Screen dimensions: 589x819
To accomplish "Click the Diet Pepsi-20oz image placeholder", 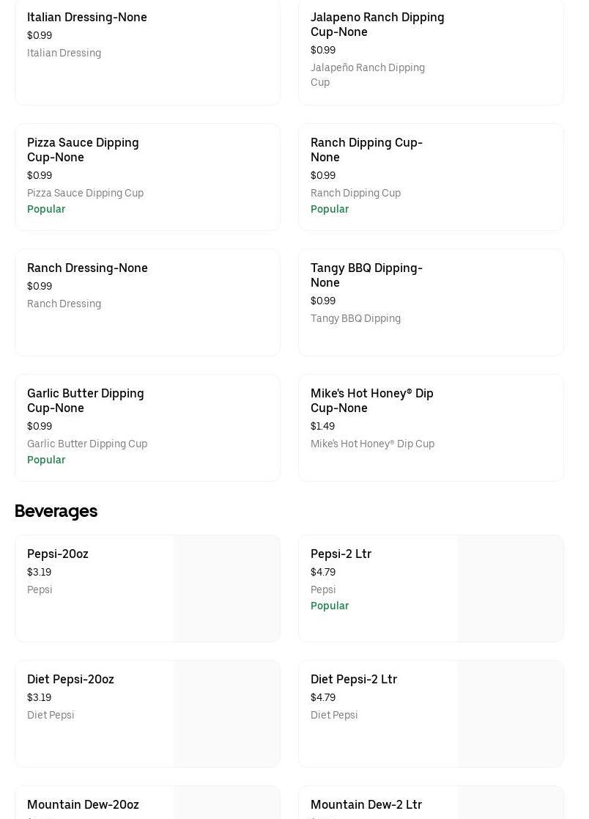I will [227, 714].
